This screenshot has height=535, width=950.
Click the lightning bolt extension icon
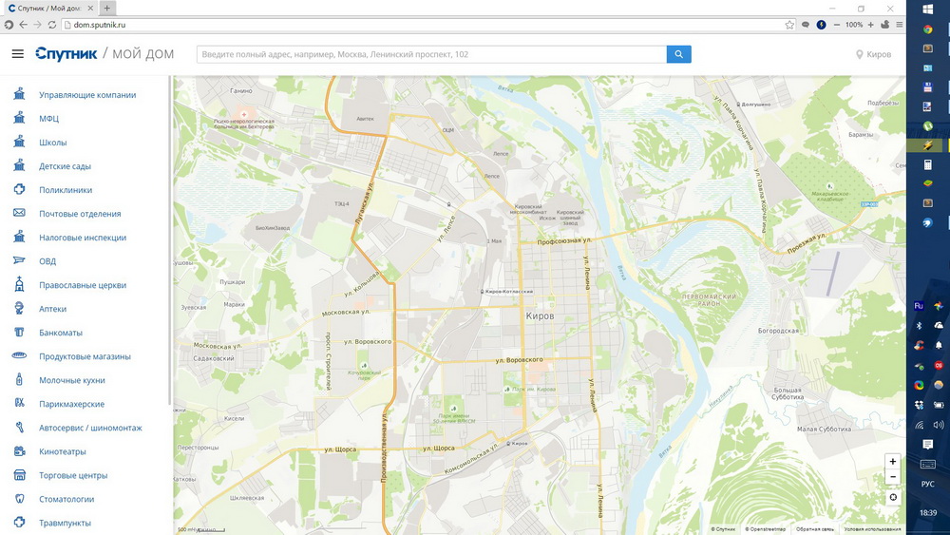coord(821,25)
